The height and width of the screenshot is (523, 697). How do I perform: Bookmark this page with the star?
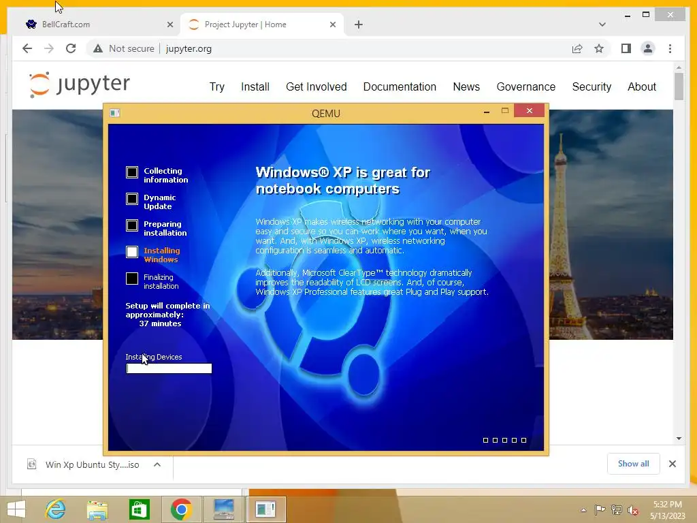click(x=599, y=48)
